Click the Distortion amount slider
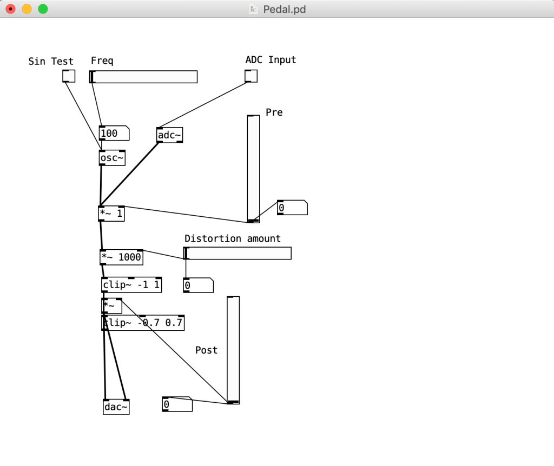Viewport: 554px width, 466px height. point(238,253)
